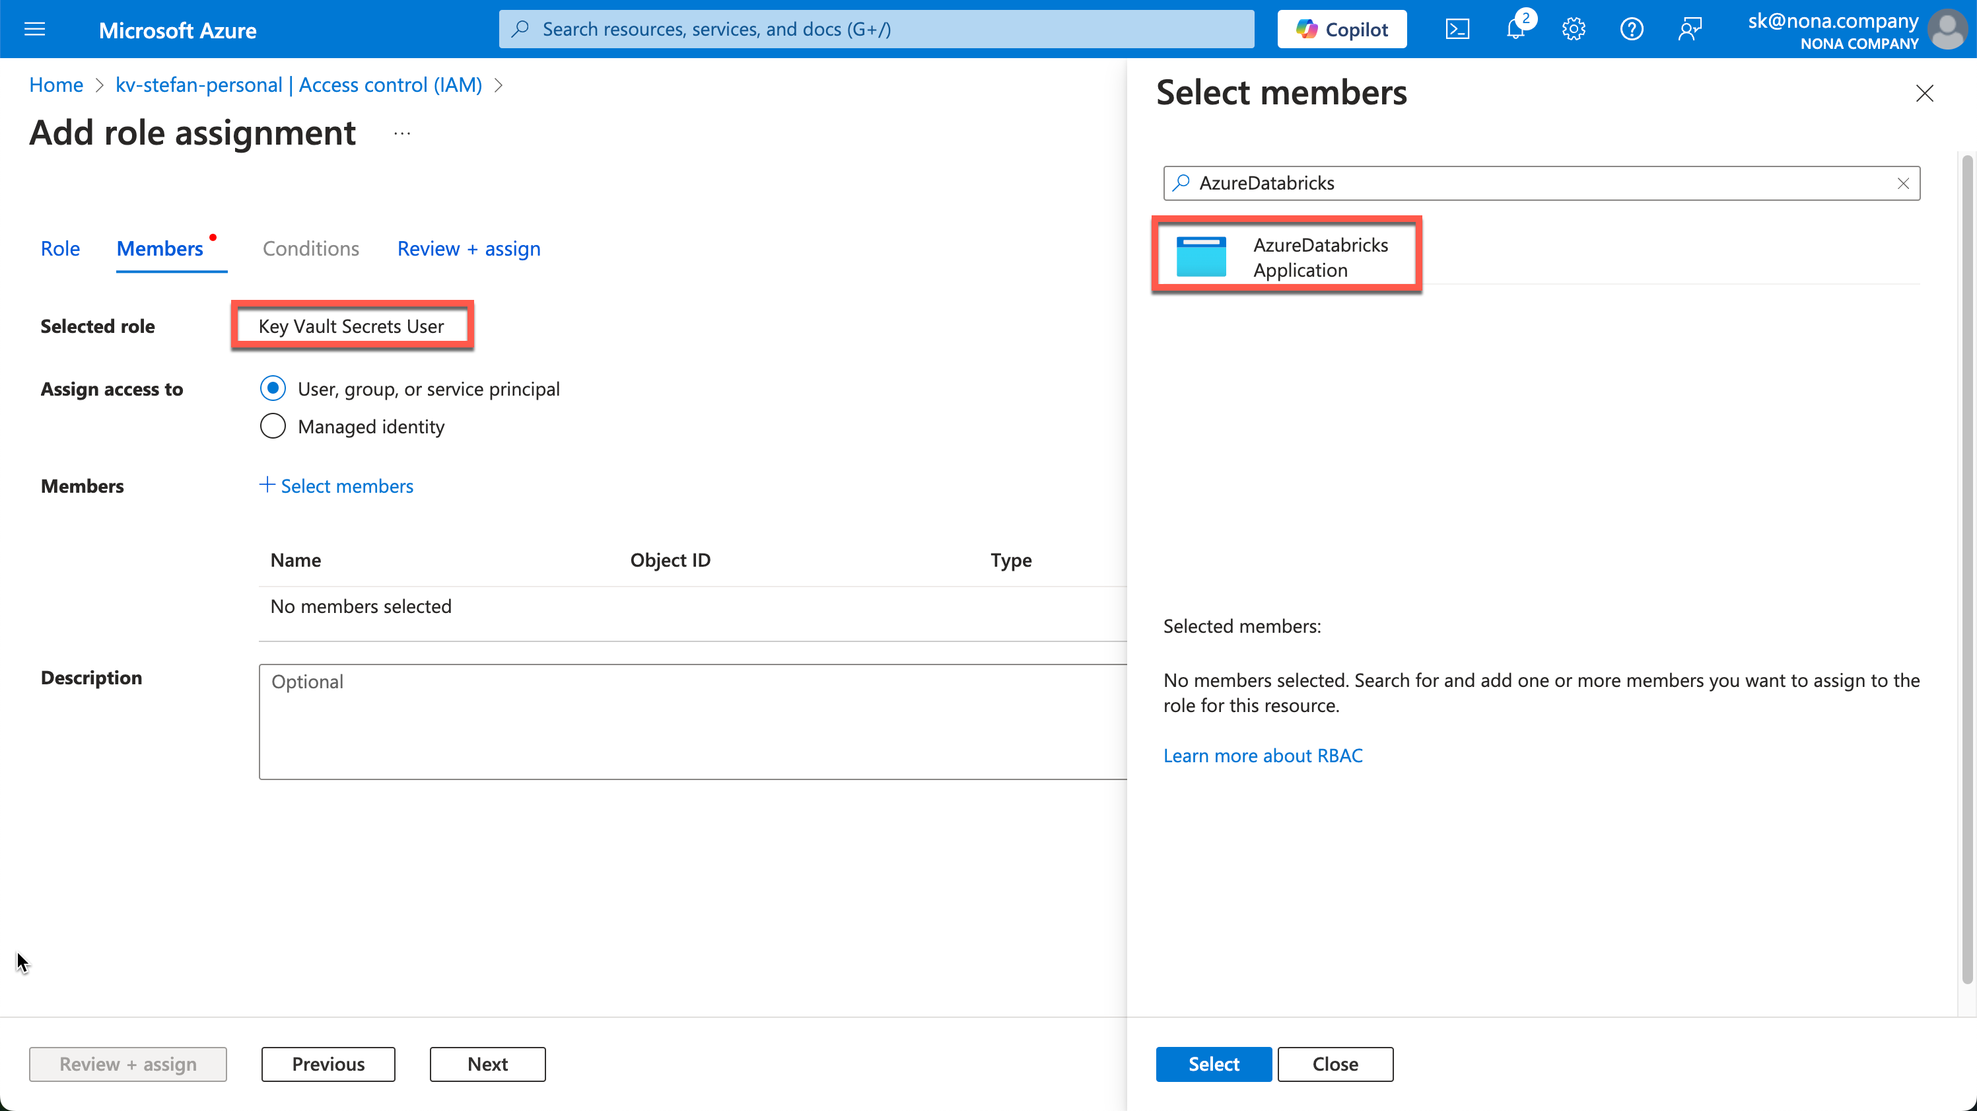1977x1111 pixels.
Task: Open the notifications bell
Action: (x=1515, y=29)
